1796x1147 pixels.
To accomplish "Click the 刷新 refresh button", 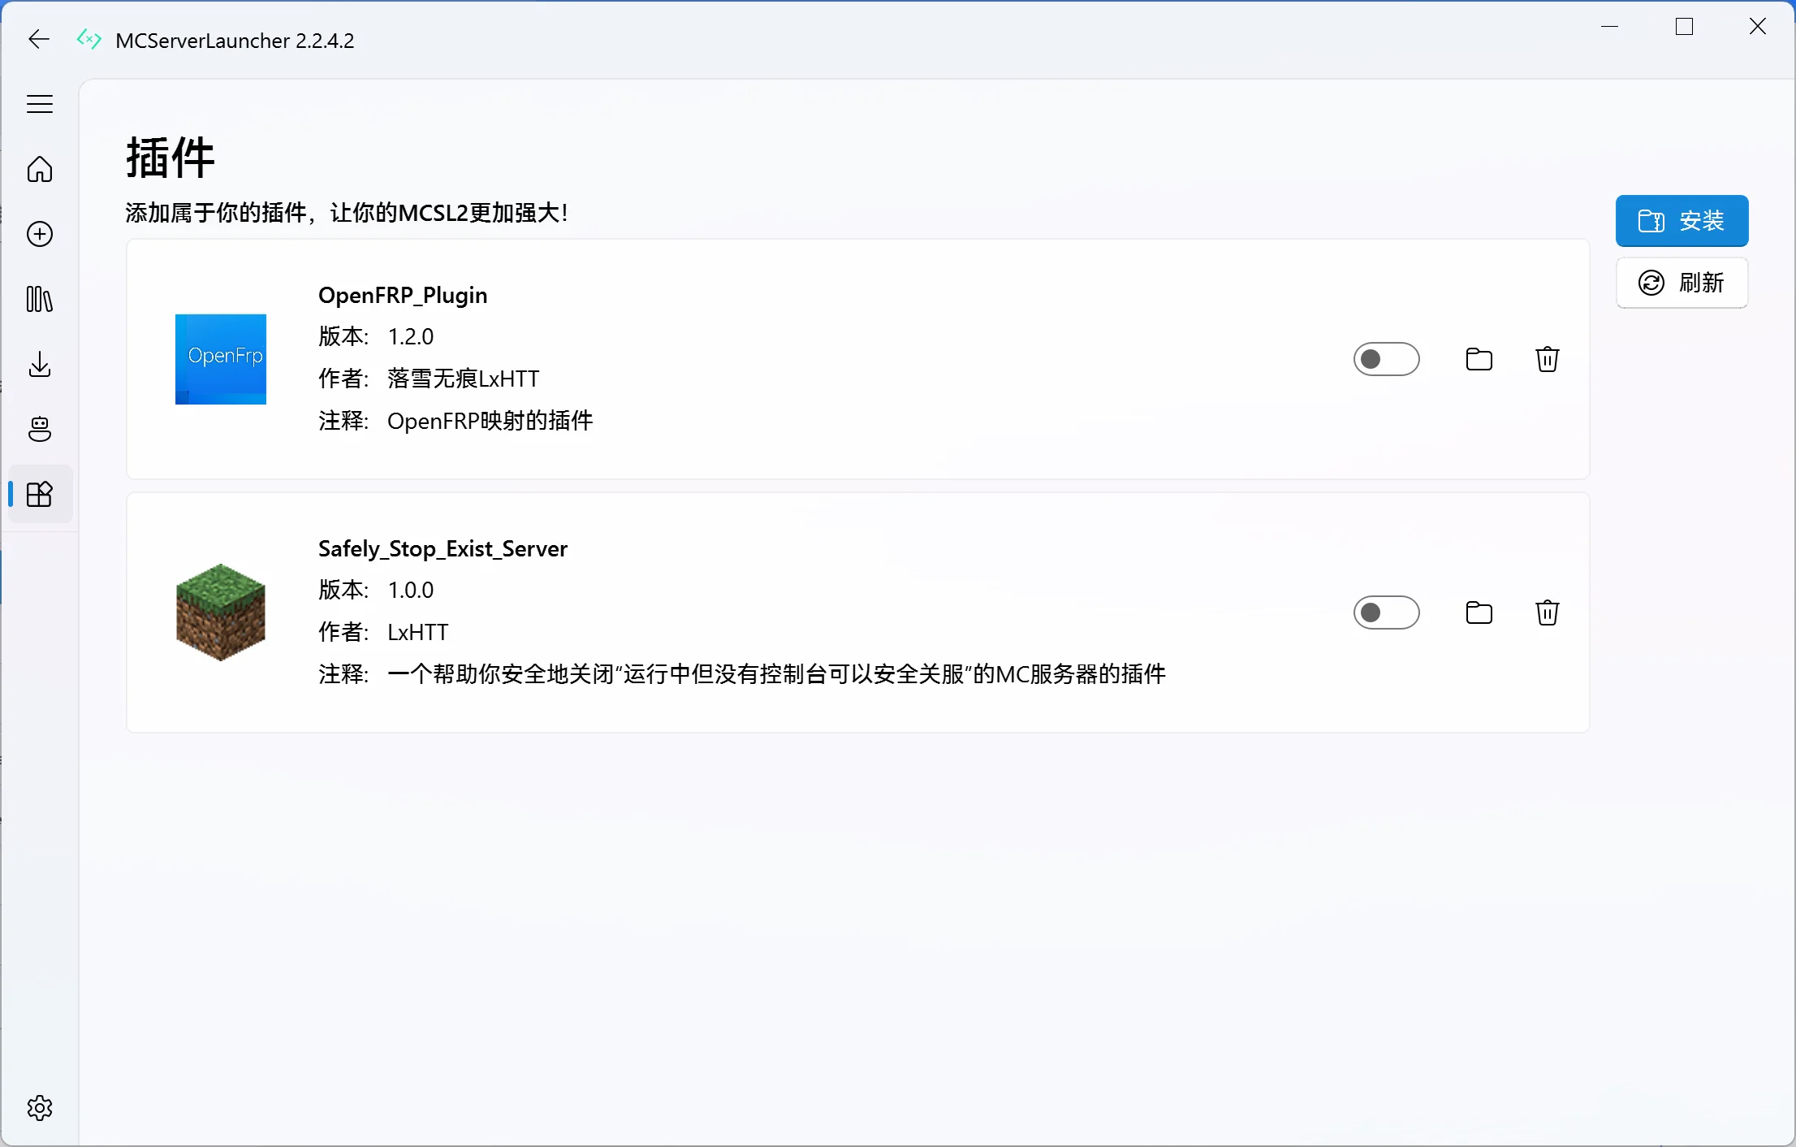I will (1682, 283).
